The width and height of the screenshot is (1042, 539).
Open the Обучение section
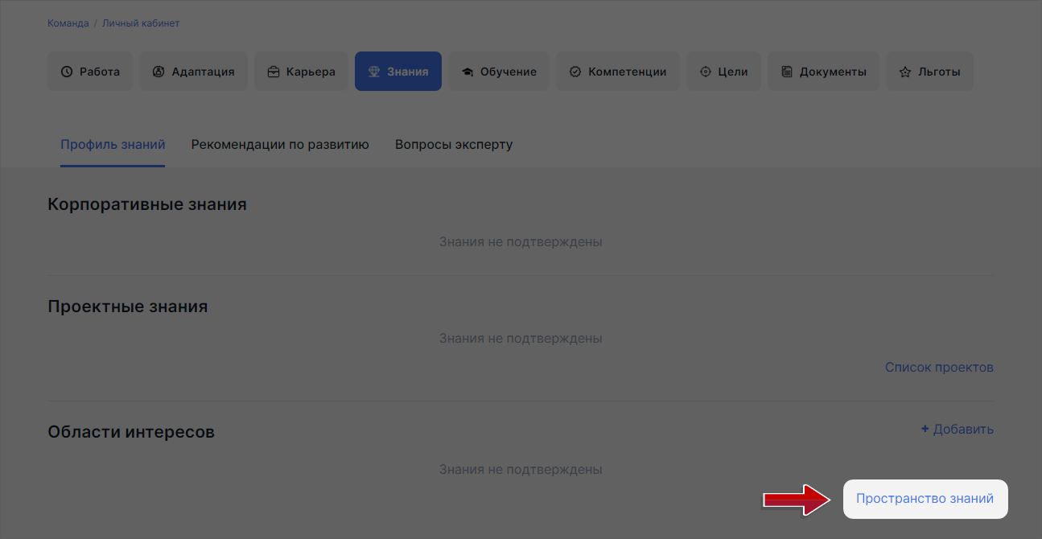498,71
